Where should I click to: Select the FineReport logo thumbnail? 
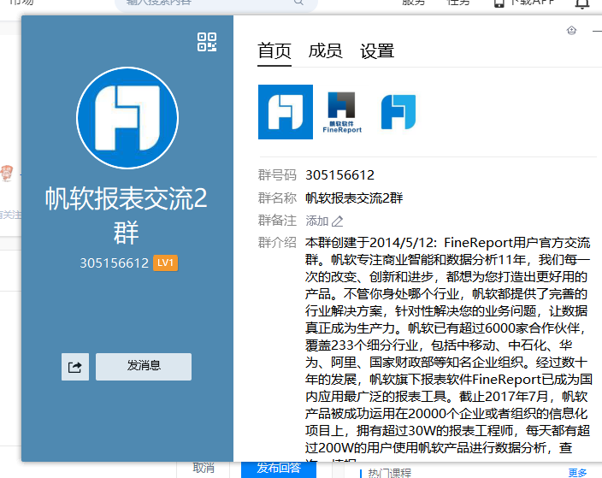click(x=342, y=112)
